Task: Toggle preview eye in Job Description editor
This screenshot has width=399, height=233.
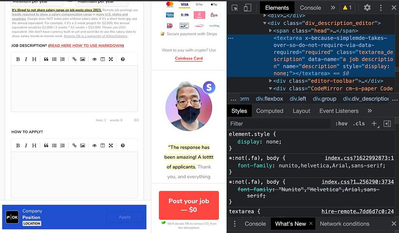Action: tap(95, 59)
